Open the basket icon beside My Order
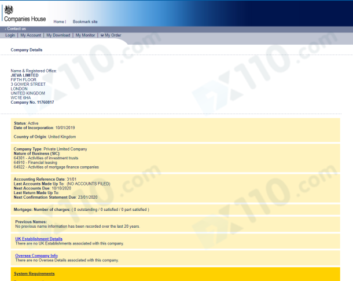The image size is (353, 281). [x=102, y=35]
